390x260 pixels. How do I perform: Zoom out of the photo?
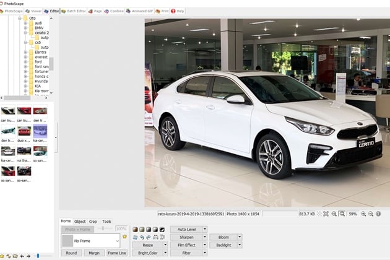371,214
